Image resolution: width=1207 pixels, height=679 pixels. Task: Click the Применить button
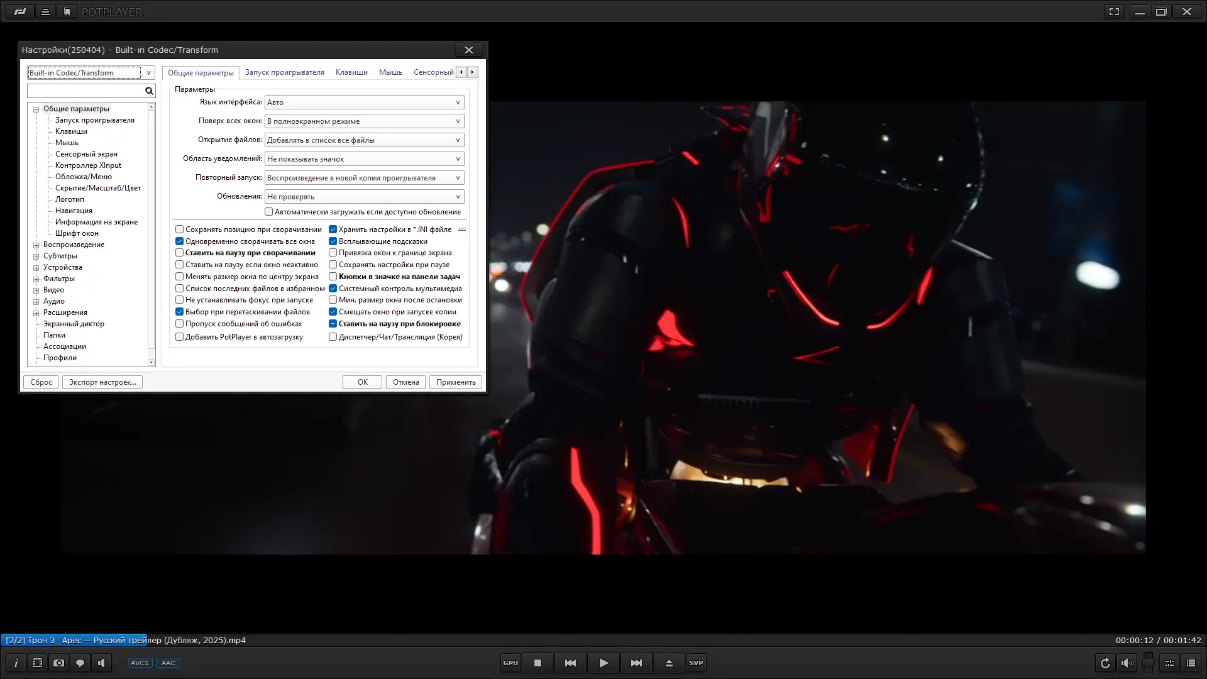[455, 382]
